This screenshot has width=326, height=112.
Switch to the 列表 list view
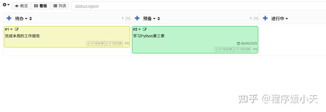pos(60,6)
